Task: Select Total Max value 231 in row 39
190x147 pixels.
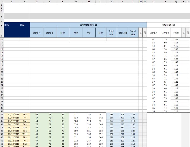Action: click(x=133, y=134)
